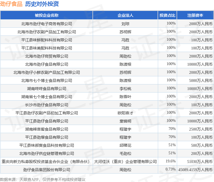Image resolution: width=214 pixels, height=182 pixels.
Task: Click 10000万人民币 in 湖南咚咚食品 row
Action: coord(200,89)
